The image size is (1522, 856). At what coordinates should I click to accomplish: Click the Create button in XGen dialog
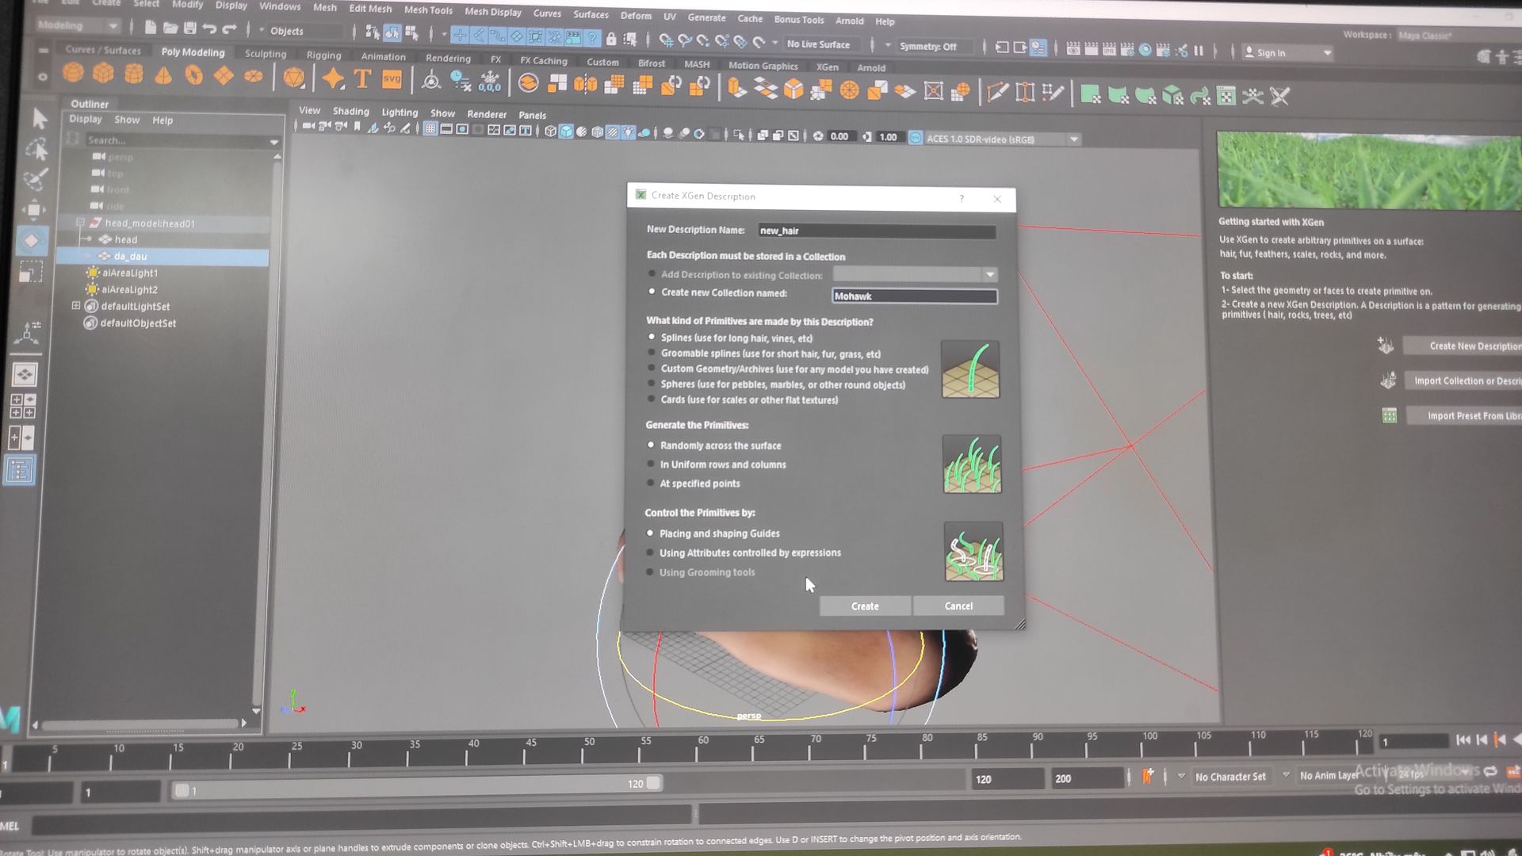pyautogui.click(x=864, y=606)
